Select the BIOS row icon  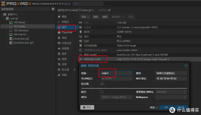[80, 32]
